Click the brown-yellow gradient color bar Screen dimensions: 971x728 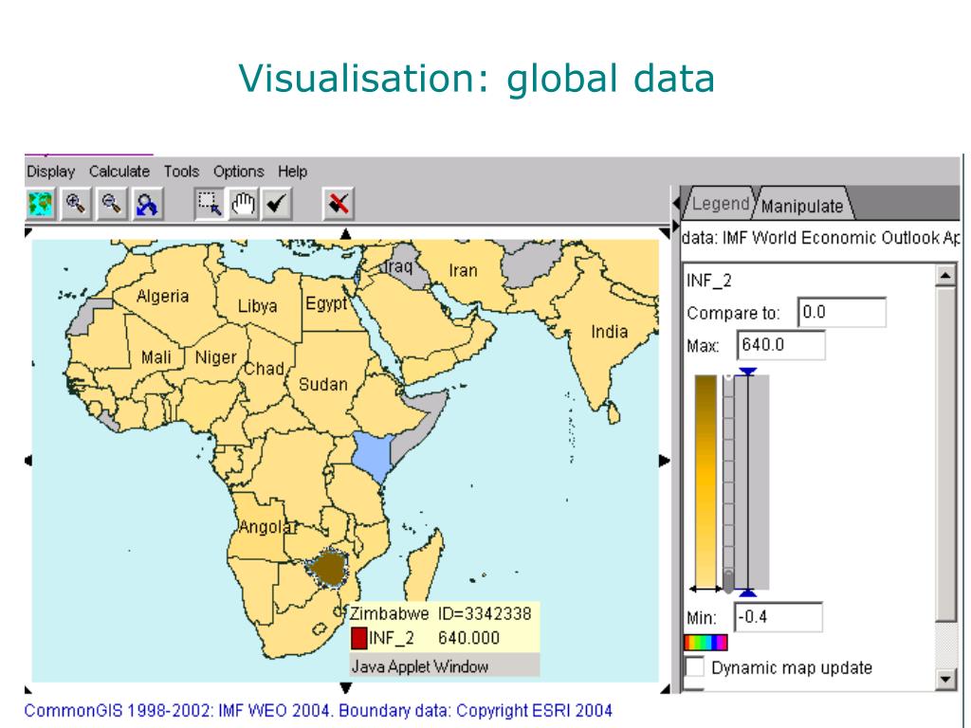click(x=705, y=480)
